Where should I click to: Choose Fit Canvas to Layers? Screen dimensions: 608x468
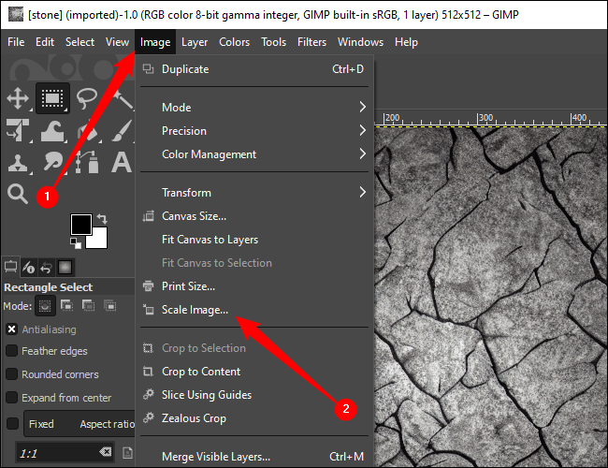(x=254, y=240)
